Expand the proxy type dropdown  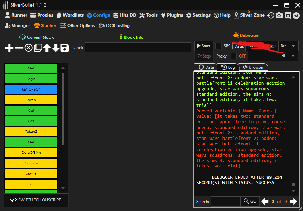coord(293,56)
